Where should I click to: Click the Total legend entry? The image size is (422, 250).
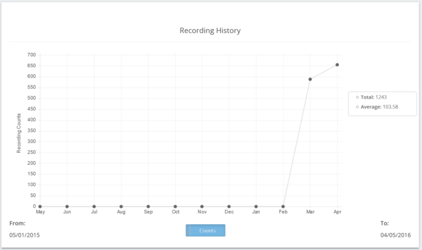click(371, 97)
